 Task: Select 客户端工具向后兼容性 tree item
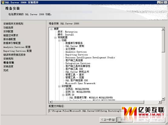click(x=78, y=66)
